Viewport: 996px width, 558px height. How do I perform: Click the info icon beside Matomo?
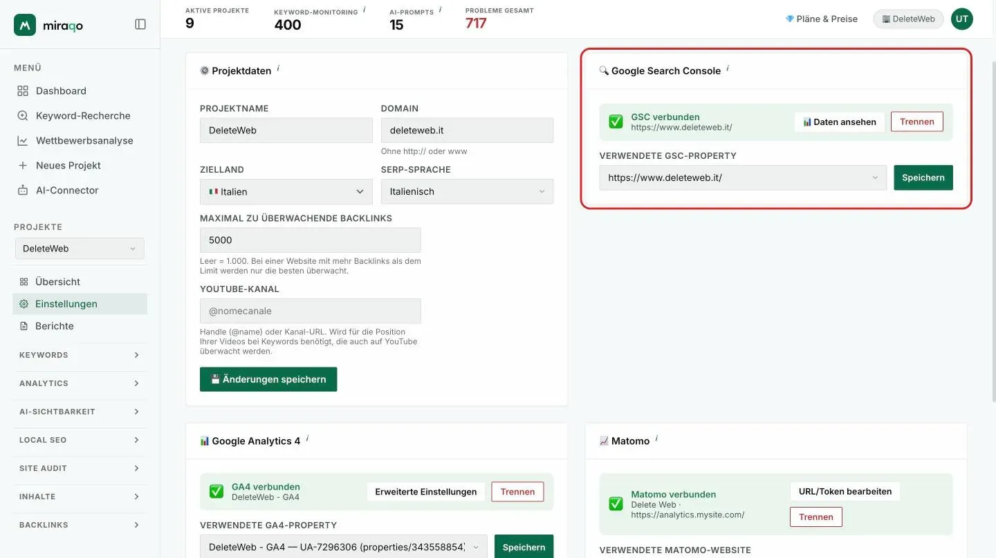pyautogui.click(x=656, y=439)
